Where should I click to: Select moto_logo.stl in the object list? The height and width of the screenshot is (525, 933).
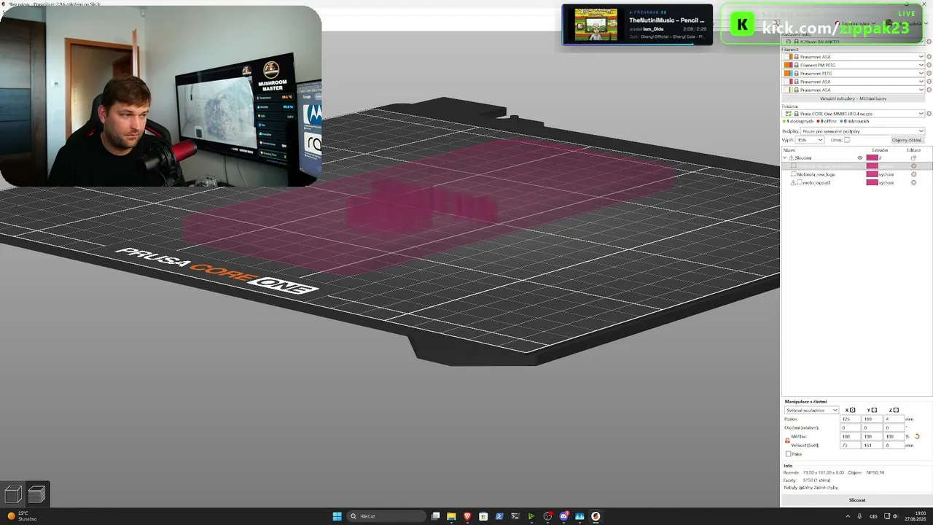point(816,182)
